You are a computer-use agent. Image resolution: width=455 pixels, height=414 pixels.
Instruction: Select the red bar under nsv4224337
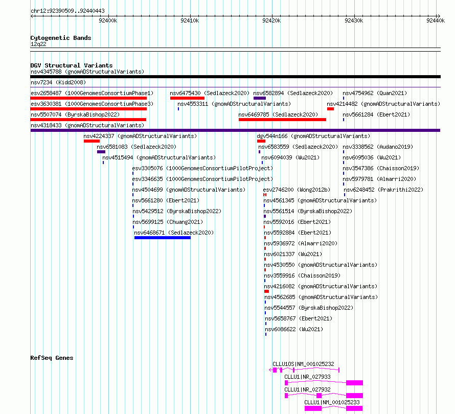click(x=92, y=141)
